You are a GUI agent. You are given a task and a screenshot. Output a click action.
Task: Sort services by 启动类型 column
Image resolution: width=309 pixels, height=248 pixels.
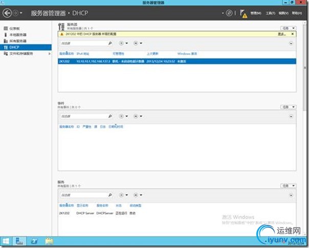(x=136, y=205)
